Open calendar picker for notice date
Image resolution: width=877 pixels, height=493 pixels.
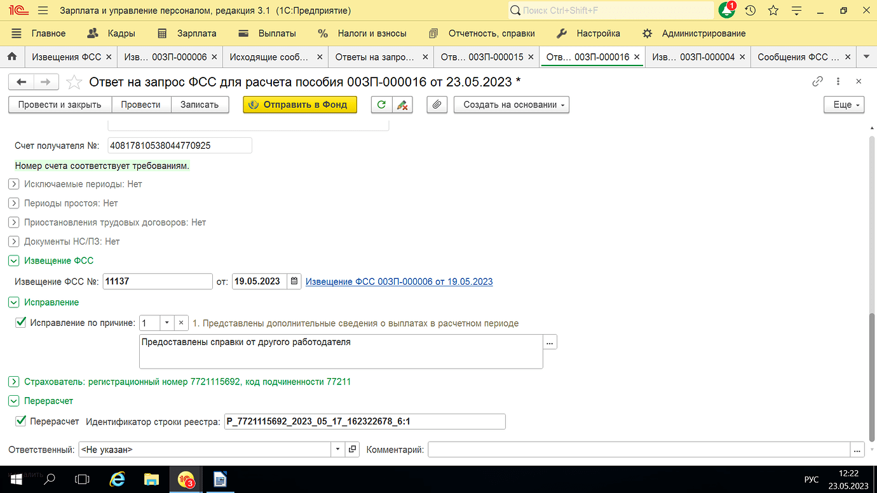pyautogui.click(x=294, y=281)
